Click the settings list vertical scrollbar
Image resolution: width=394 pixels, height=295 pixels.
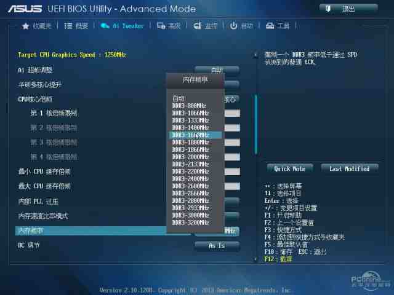[256, 124]
